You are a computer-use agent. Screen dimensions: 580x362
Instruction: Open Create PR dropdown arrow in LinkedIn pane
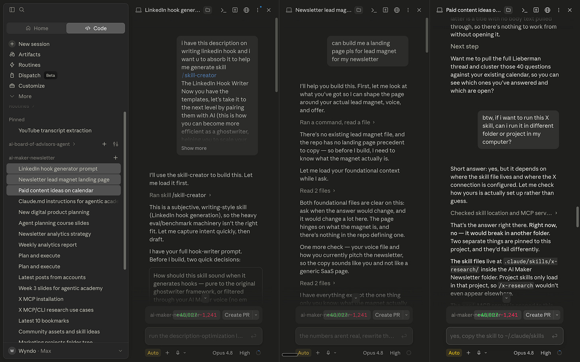pyautogui.click(x=256, y=315)
